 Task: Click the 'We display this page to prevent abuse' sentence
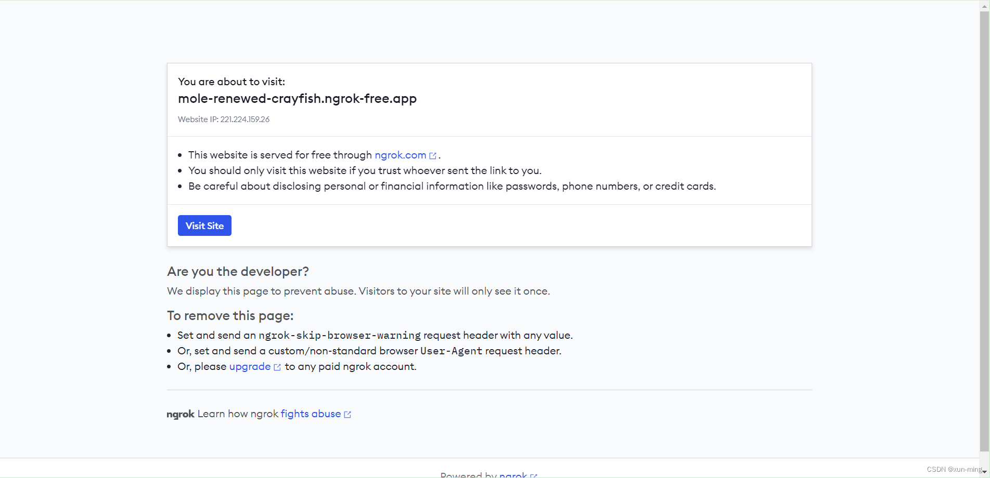pyautogui.click(x=358, y=291)
